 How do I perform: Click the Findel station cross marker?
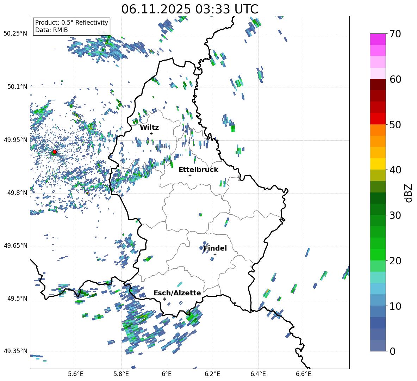click(215, 254)
